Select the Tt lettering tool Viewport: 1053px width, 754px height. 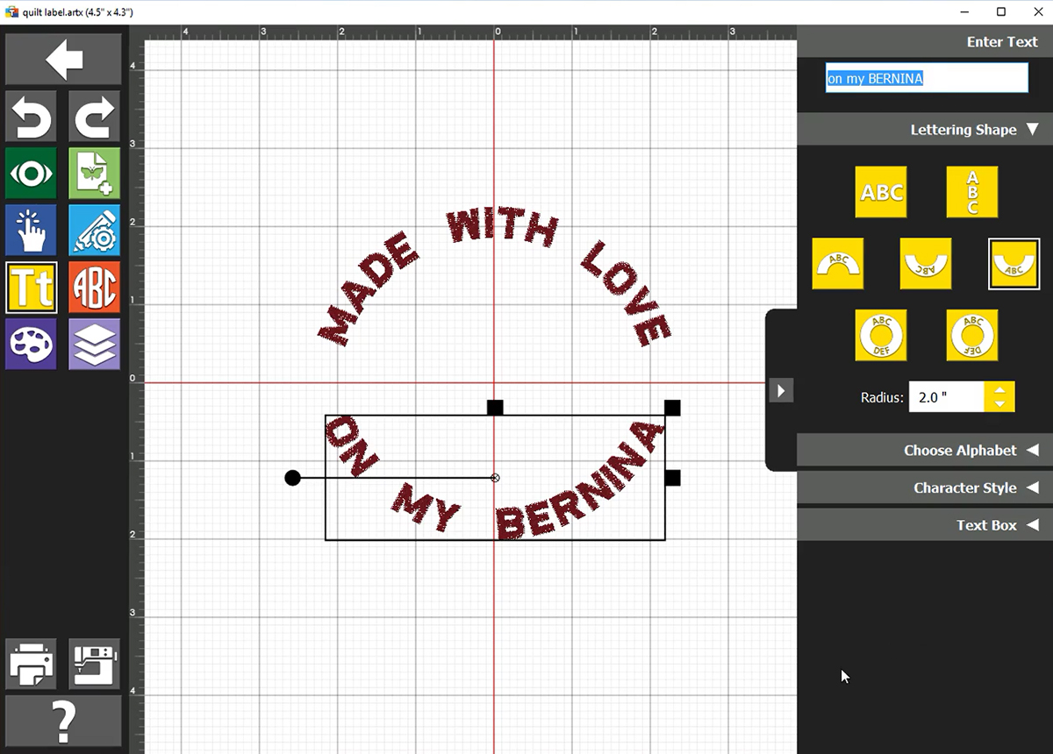[x=32, y=287]
